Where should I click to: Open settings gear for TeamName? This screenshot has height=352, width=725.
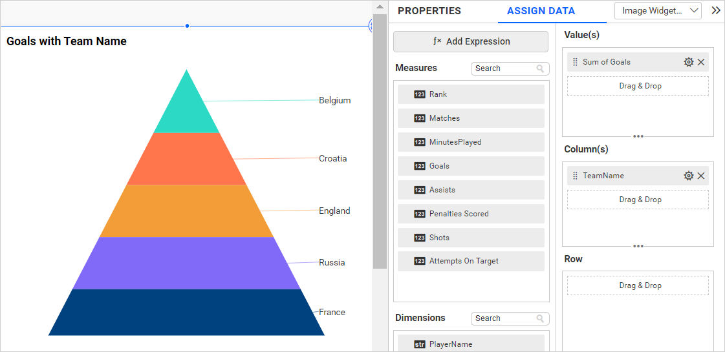[x=689, y=176]
